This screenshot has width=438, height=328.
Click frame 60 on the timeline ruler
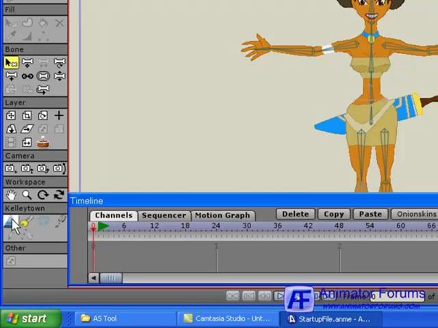click(x=400, y=226)
